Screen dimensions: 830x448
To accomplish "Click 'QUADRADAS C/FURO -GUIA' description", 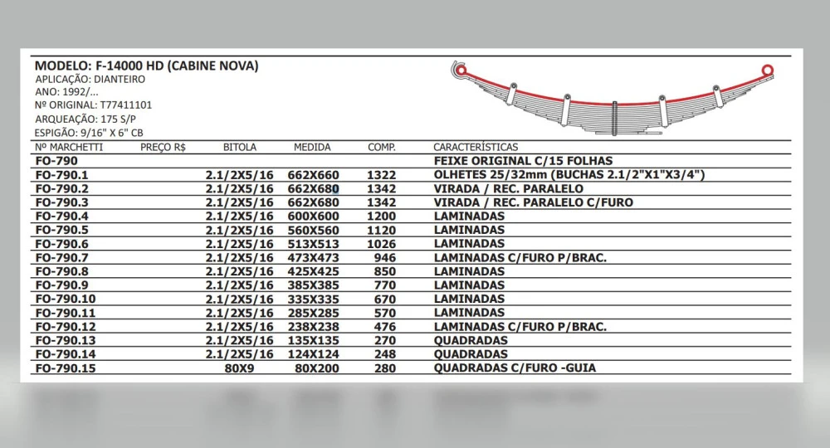I will point(515,368).
